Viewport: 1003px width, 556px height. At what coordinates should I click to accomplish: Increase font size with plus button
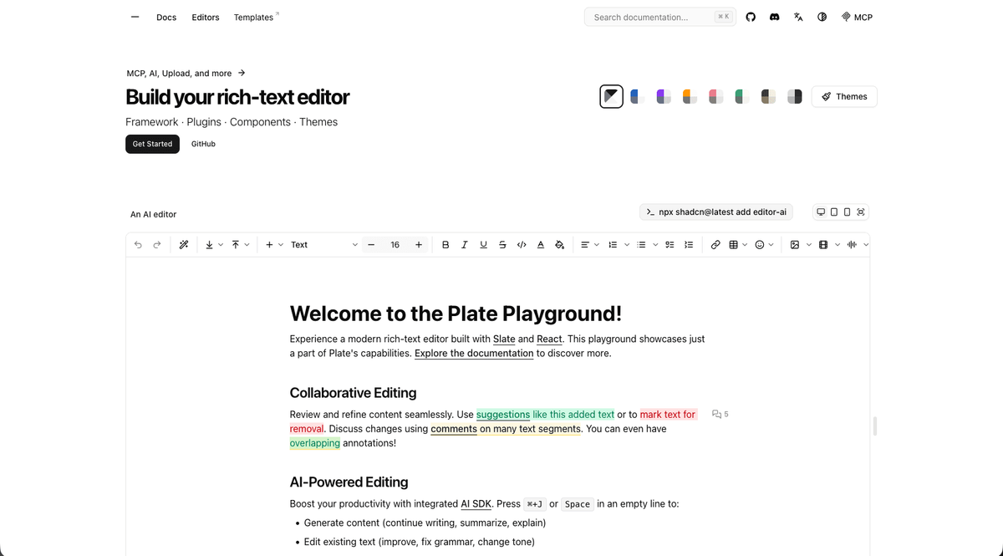click(419, 245)
